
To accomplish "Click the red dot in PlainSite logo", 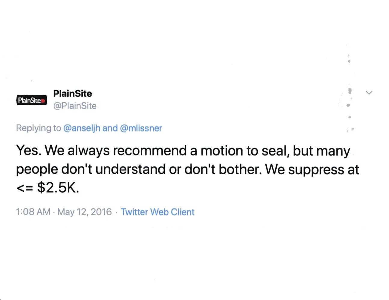I will (x=43, y=101).
